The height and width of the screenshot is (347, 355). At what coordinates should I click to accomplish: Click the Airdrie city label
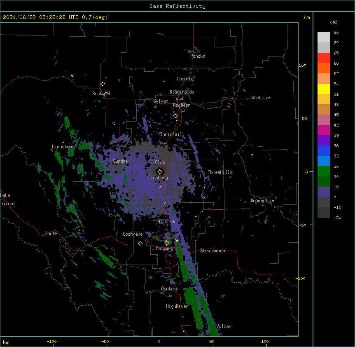click(x=166, y=221)
